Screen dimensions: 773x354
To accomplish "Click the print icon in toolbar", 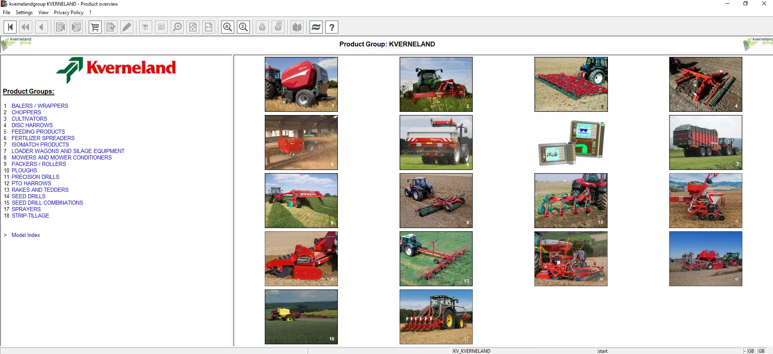I will [x=262, y=27].
